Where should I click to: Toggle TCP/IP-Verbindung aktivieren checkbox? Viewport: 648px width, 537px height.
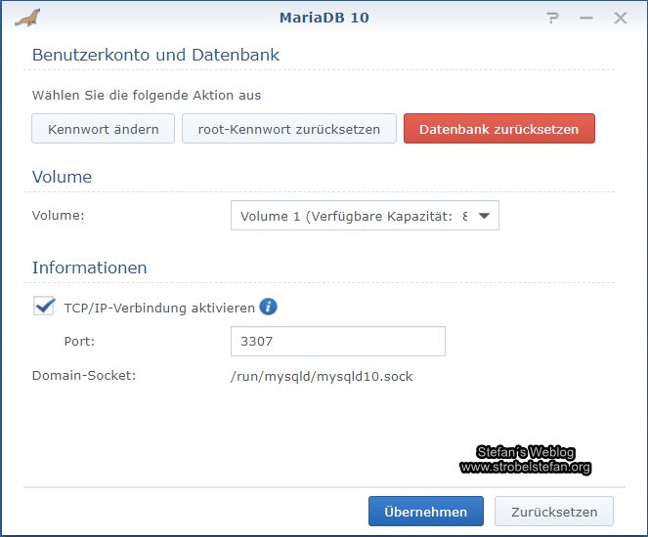coord(44,307)
